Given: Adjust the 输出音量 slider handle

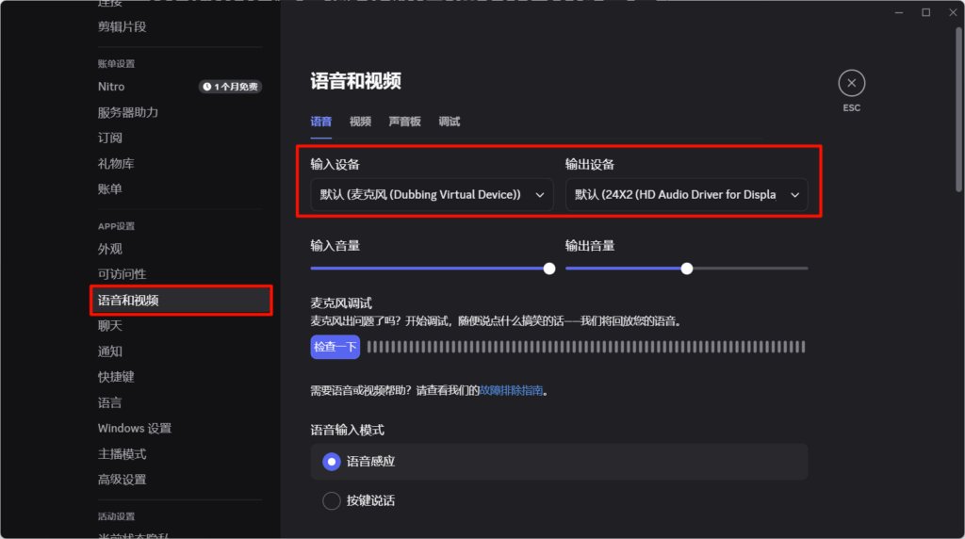Looking at the screenshot, I should click(x=687, y=269).
